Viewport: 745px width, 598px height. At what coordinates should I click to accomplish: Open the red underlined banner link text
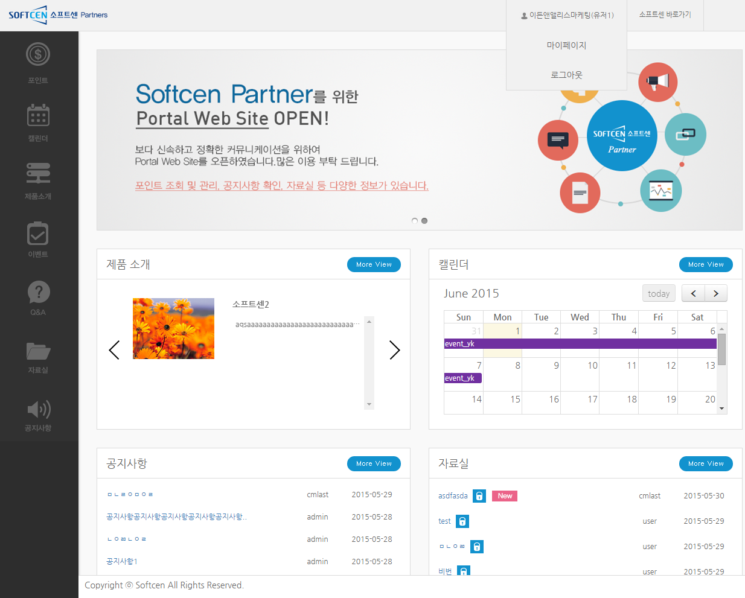(x=282, y=186)
